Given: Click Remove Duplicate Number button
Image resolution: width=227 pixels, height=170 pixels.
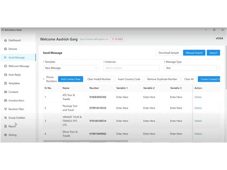Looking at the screenshot, I should (x=162, y=79).
